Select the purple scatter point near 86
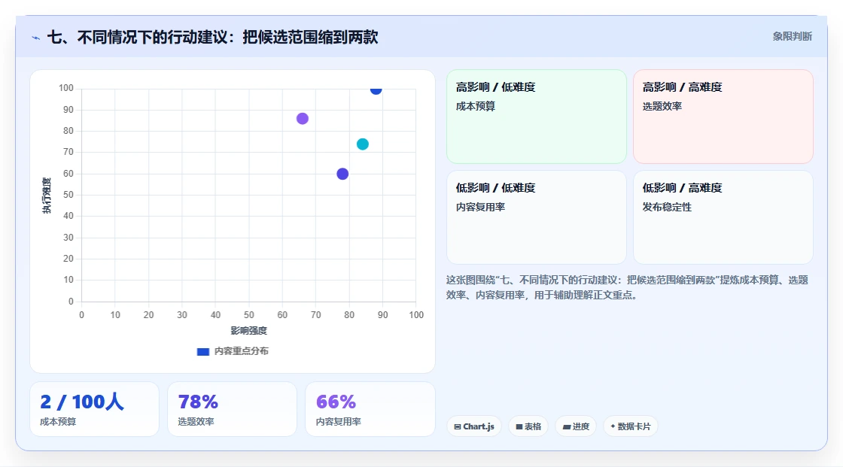 (x=303, y=119)
